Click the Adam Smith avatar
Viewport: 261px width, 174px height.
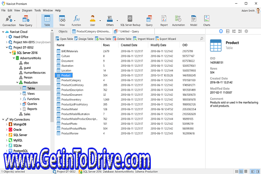(x=258, y=11)
